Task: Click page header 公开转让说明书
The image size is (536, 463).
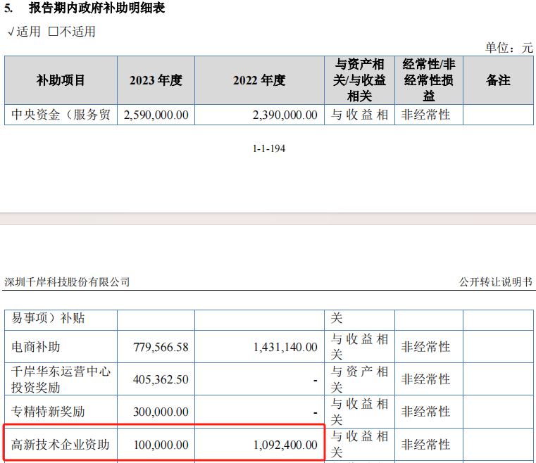Action: coord(496,282)
